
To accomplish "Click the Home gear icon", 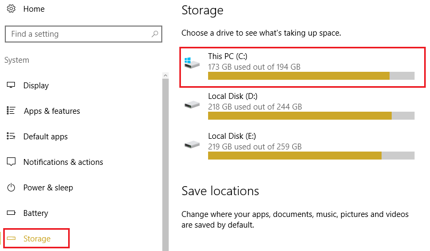I will (11, 9).
